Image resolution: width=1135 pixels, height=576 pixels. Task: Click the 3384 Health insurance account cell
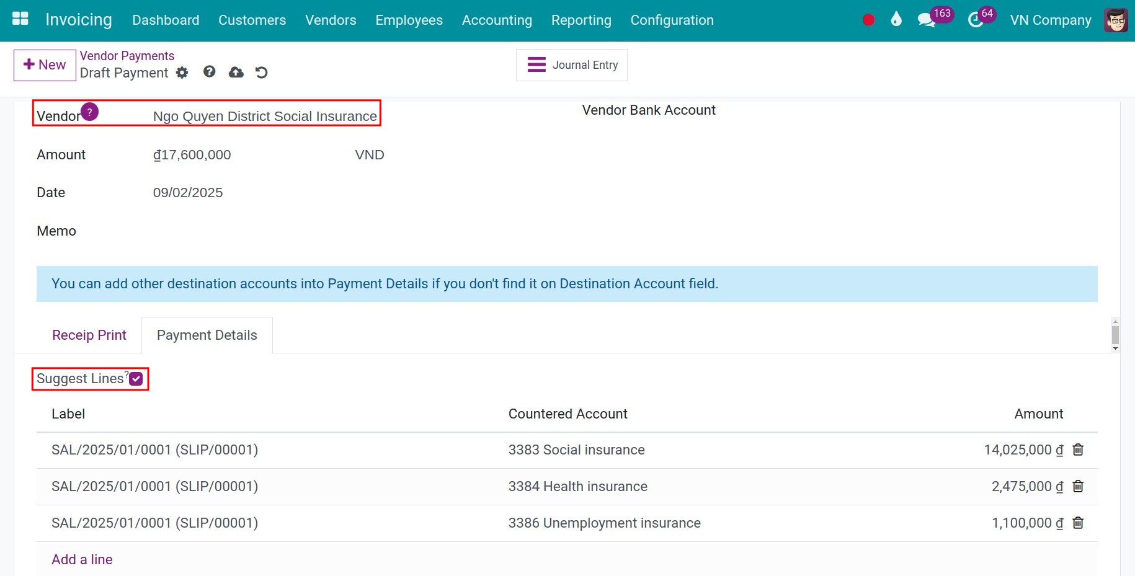pyautogui.click(x=578, y=487)
